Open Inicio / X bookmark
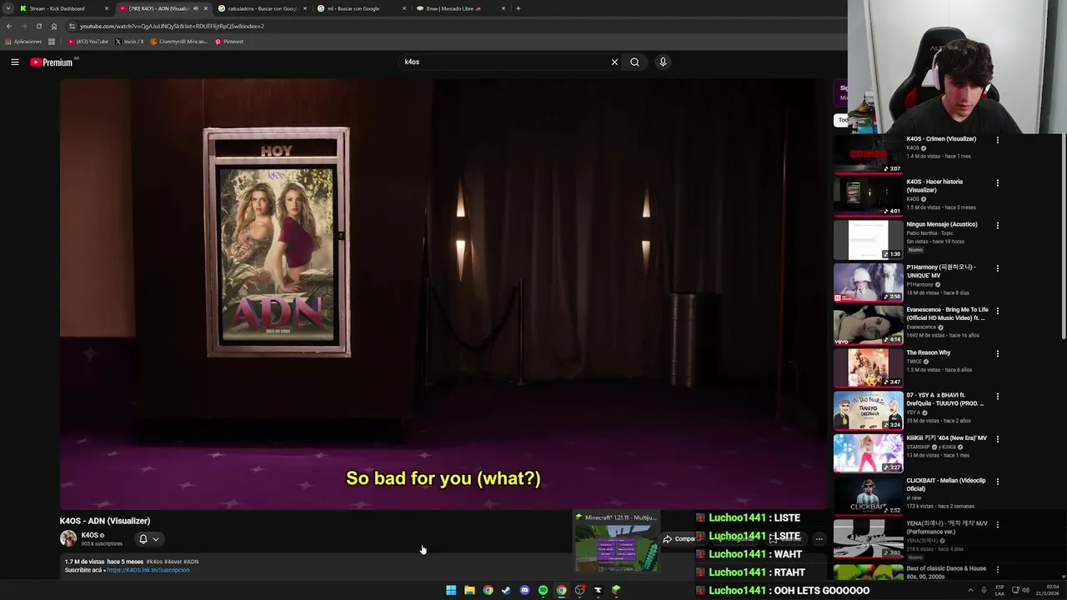 click(x=129, y=42)
